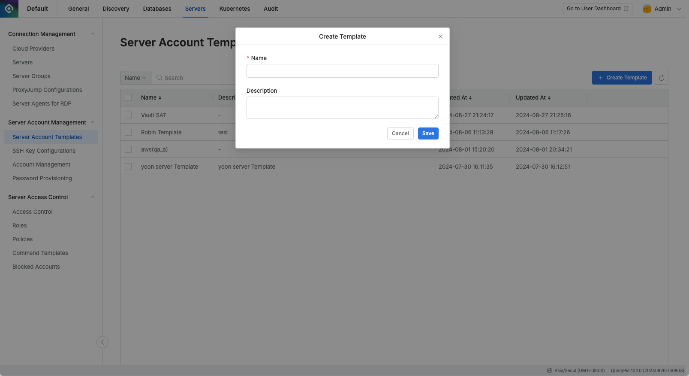This screenshot has height=376, width=689.
Task: Collapse the Connection Management section
Action: click(92, 34)
